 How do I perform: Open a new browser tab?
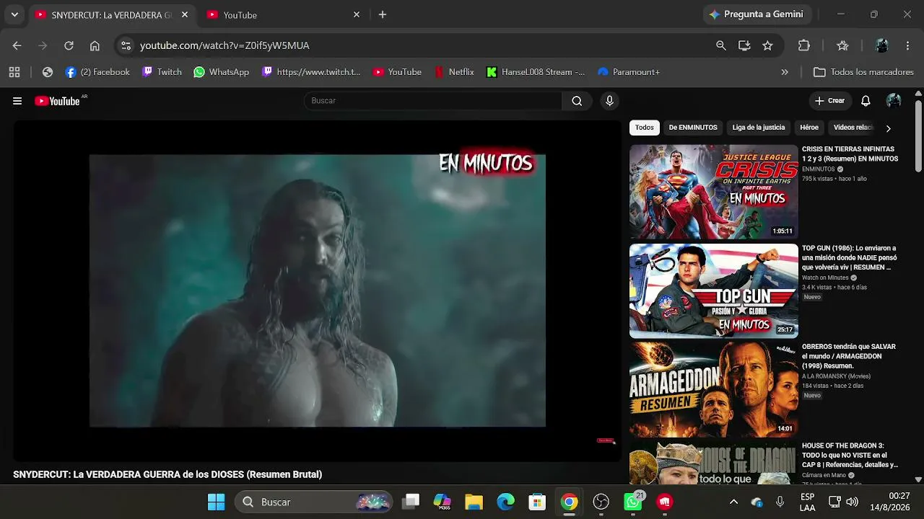coord(383,14)
